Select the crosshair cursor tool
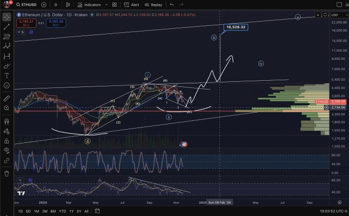 7,17
